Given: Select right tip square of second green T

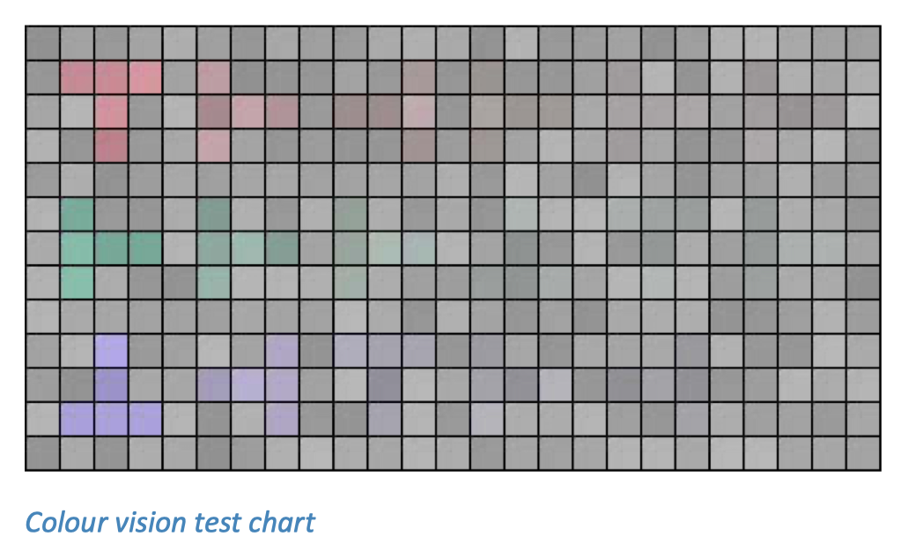Looking at the screenshot, I should click(x=282, y=249).
